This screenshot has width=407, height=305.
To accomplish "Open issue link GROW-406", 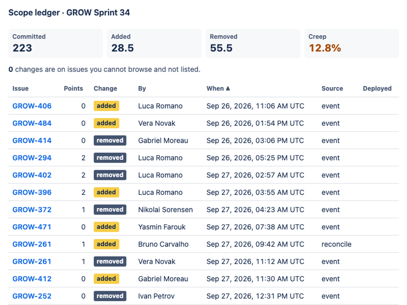I will pyautogui.click(x=32, y=106).
